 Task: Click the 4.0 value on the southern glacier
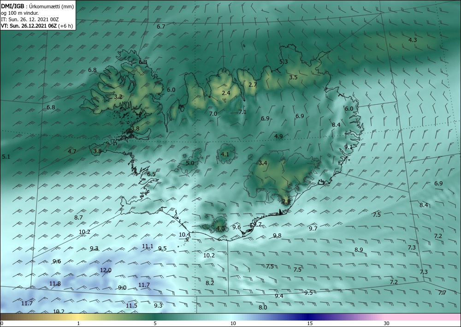coord(220,228)
